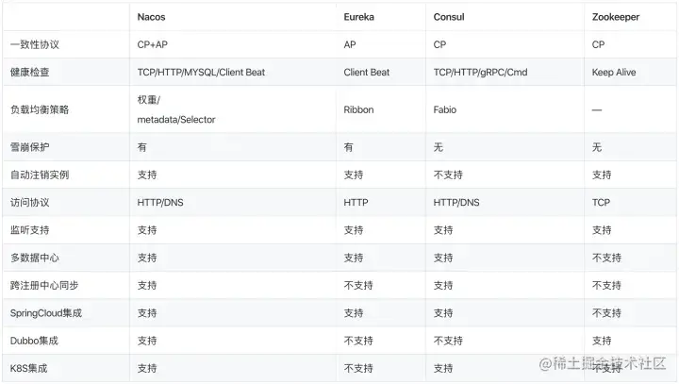The height and width of the screenshot is (384, 679).
Task: Click 无 in the Zookeeper 雪崩保护 cell
Action: pyautogui.click(x=597, y=147)
